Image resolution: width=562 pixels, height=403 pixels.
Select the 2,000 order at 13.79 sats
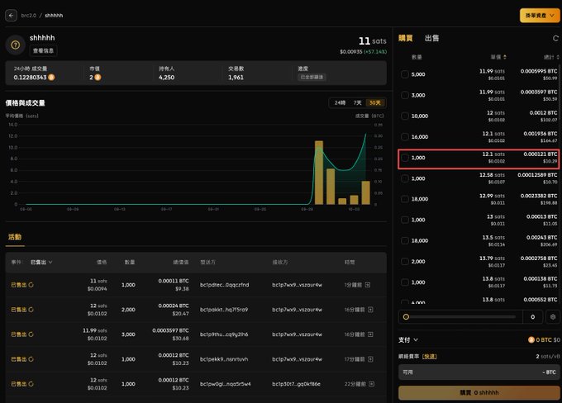(405, 261)
